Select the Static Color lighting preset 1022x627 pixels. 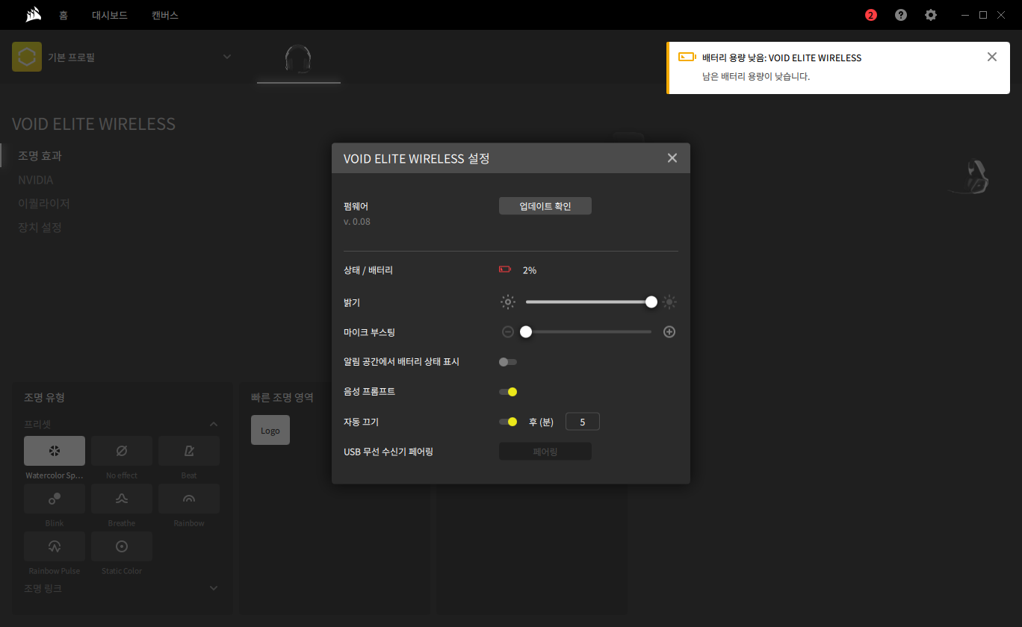(122, 546)
